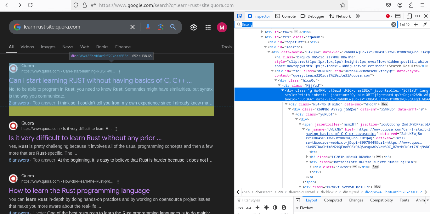Reload the current page
The image size is (430, 214).
click(30, 5)
